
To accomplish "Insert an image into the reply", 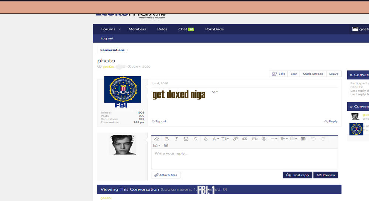I will (x=245, y=139).
